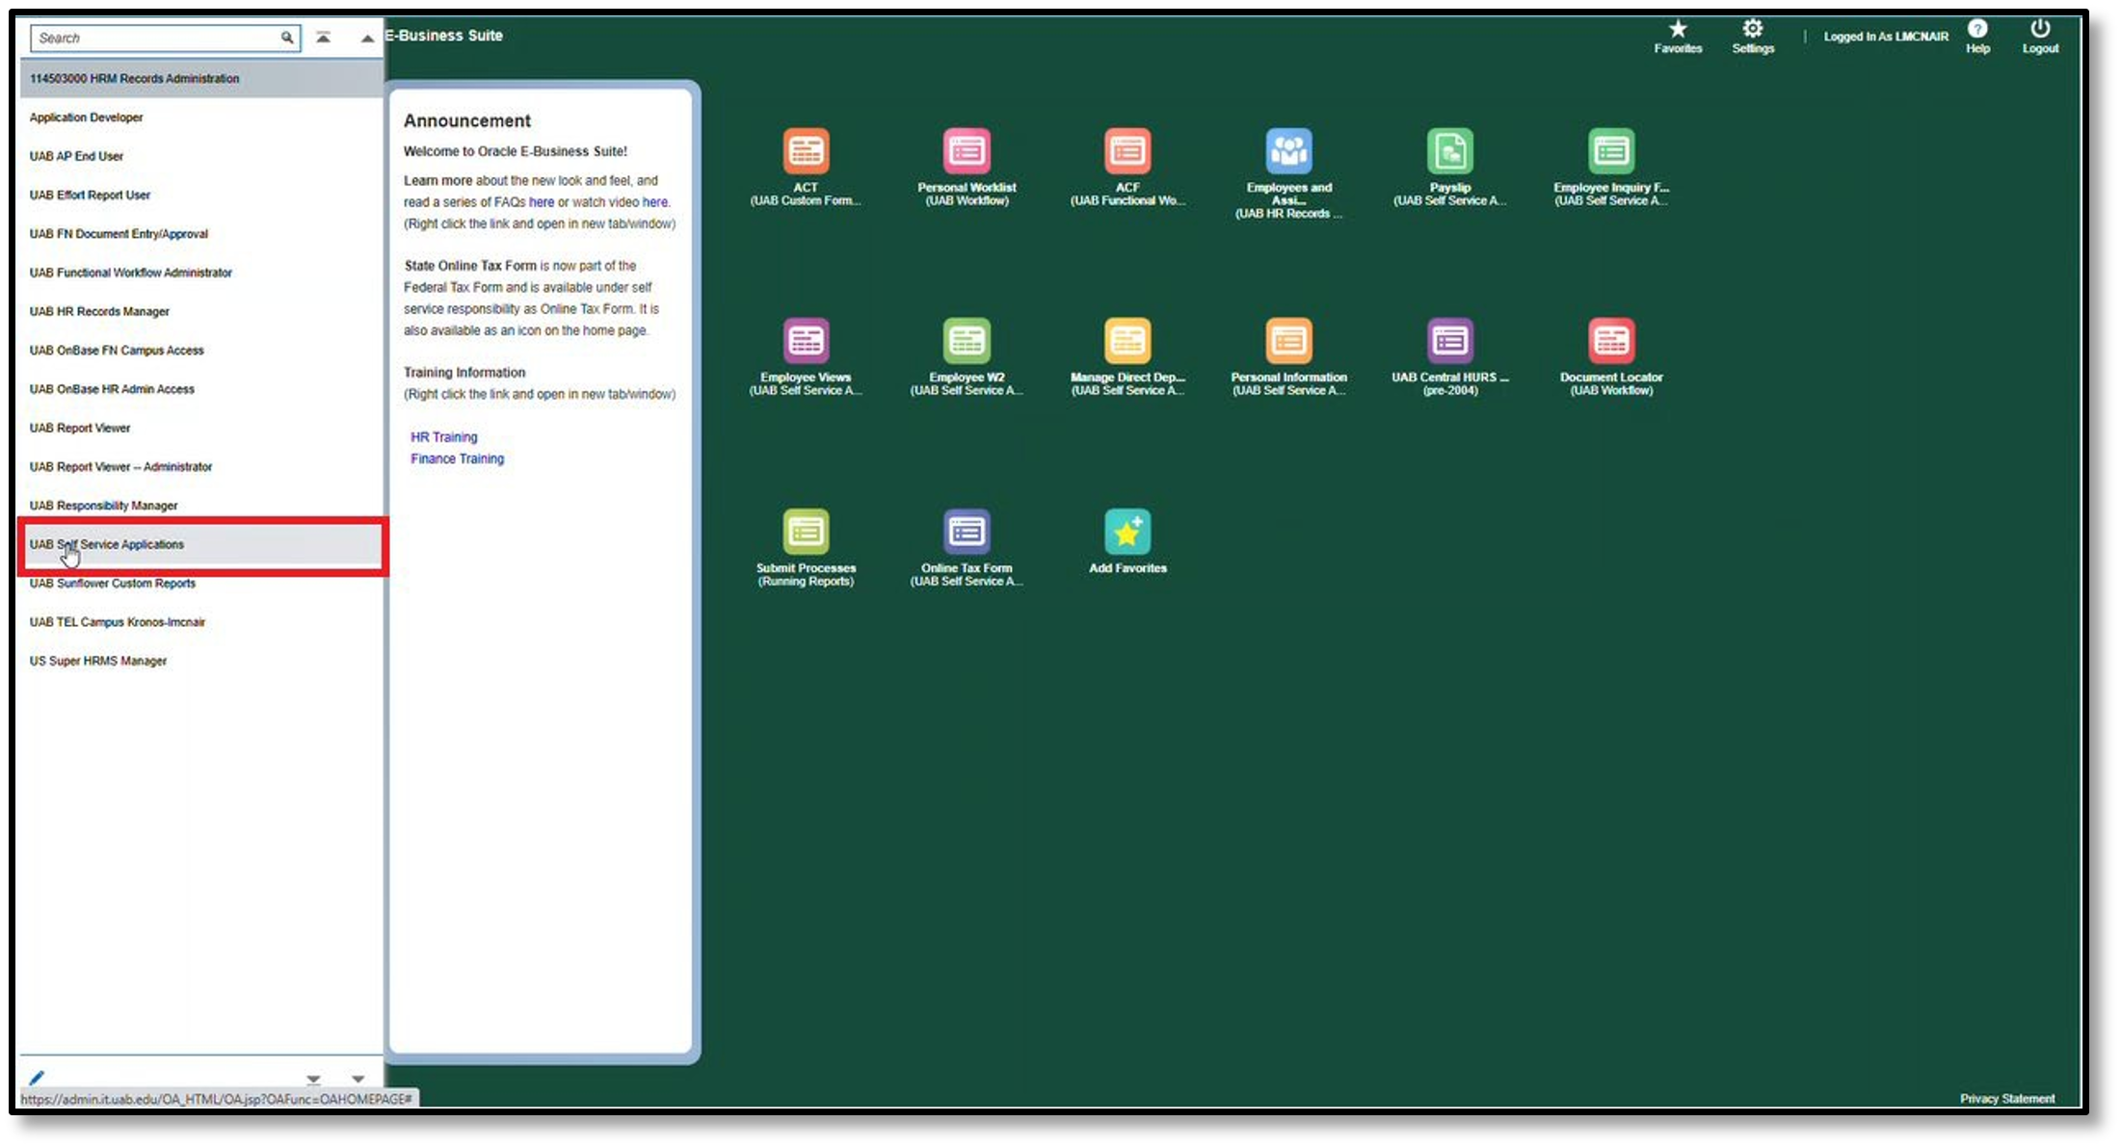Open the Finance Training link
This screenshot has width=2122, height=1148.
(x=457, y=458)
